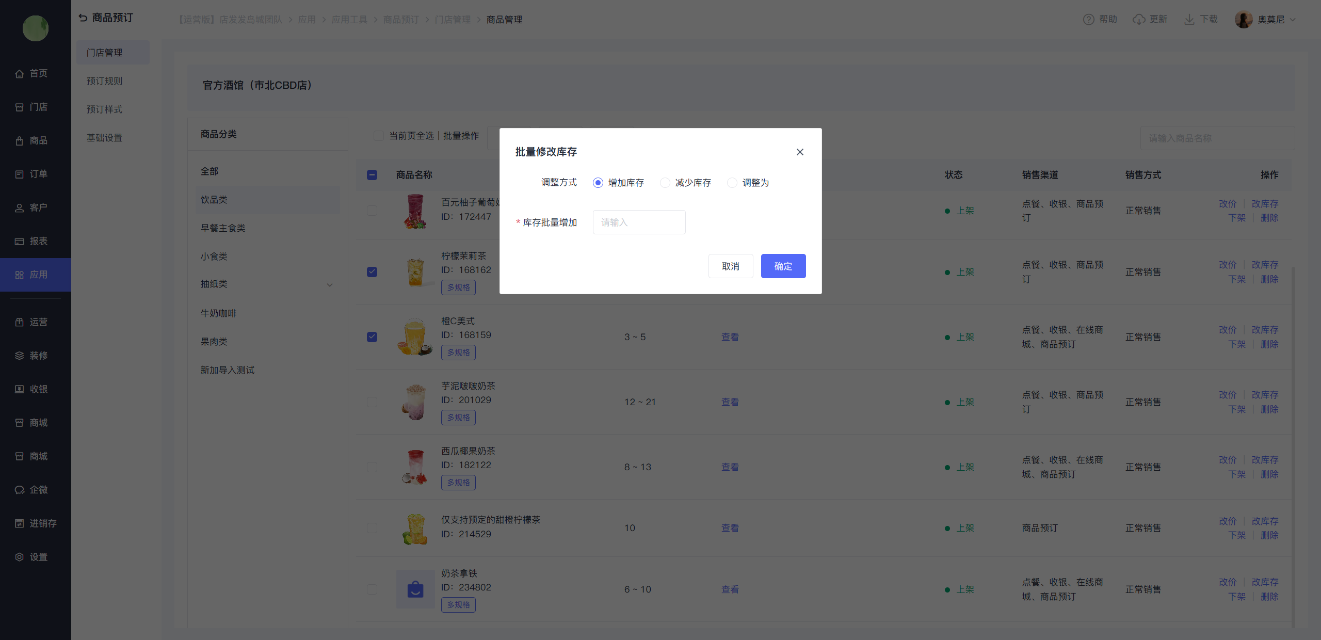Viewport: 1321px width, 640px height.
Task: Click the cloud Update icon
Action: pos(1139,20)
